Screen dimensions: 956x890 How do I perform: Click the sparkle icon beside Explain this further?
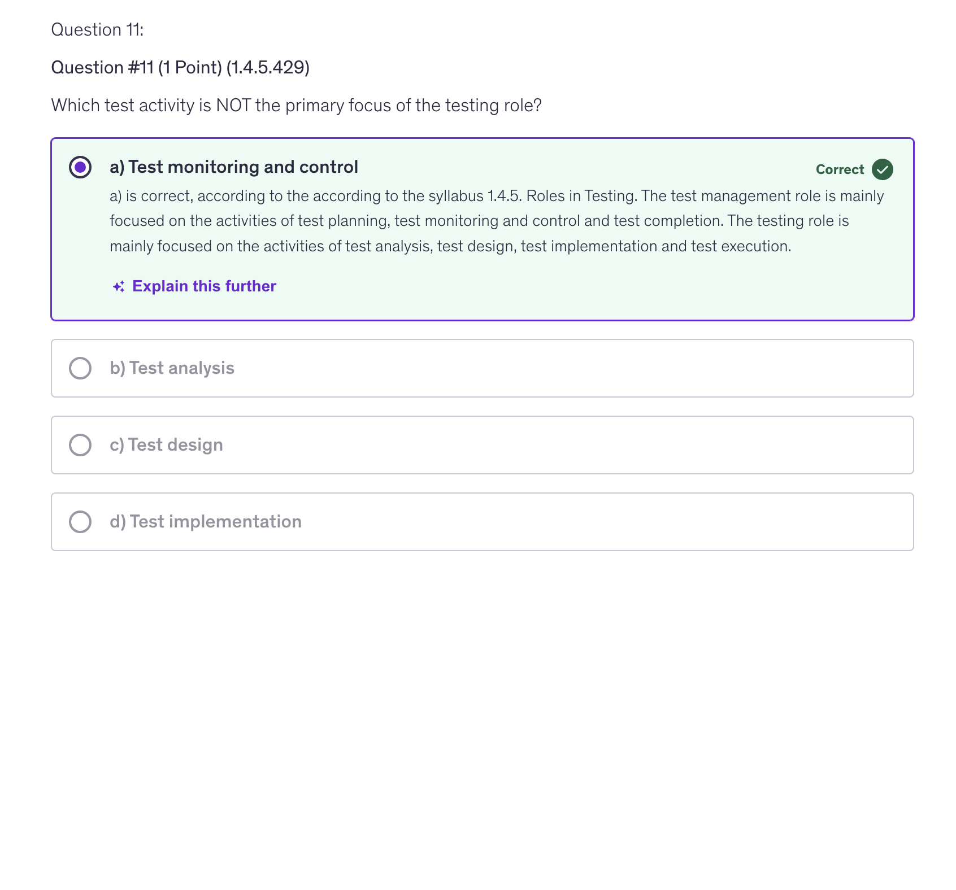coord(119,287)
